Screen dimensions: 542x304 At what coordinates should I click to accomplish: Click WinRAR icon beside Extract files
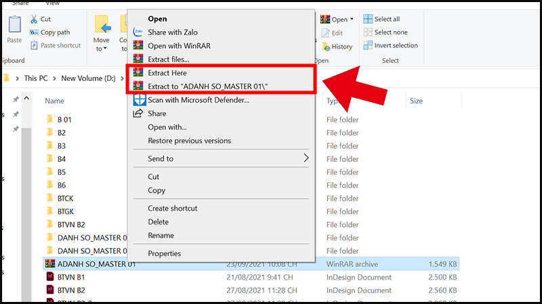pos(138,59)
